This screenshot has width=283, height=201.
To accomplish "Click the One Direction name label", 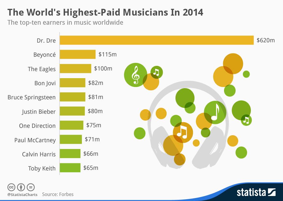I will pos(37,126).
